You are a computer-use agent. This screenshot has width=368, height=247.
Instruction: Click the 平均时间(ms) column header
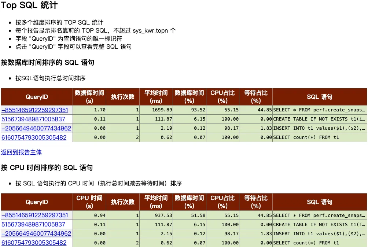(156, 96)
